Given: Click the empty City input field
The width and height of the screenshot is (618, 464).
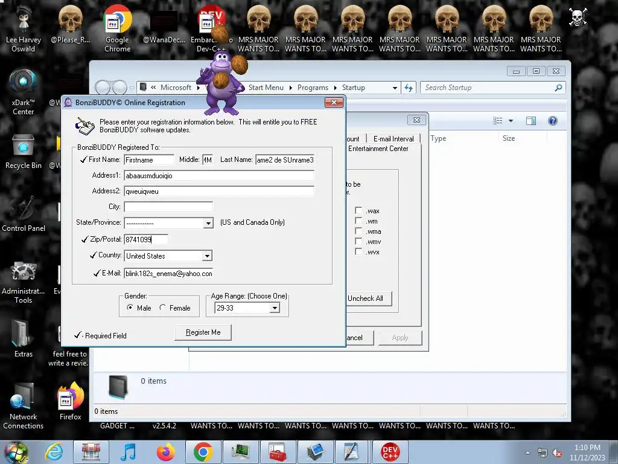Looking at the screenshot, I should click(168, 207).
